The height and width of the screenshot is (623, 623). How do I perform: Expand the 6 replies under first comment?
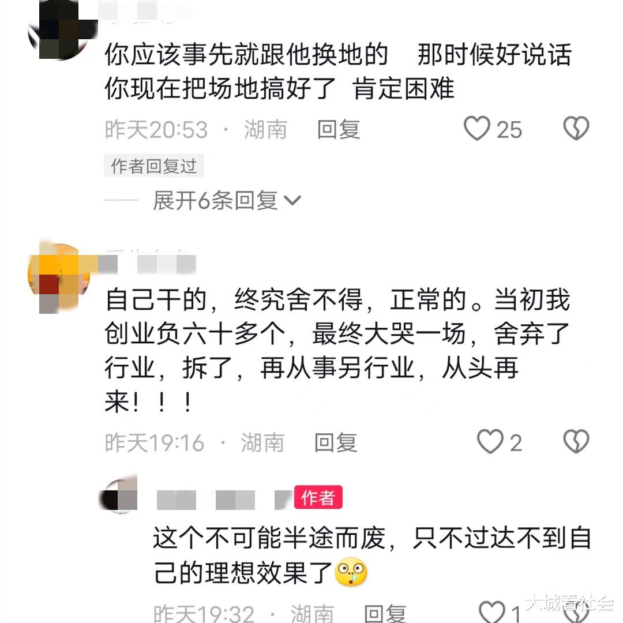point(227,200)
